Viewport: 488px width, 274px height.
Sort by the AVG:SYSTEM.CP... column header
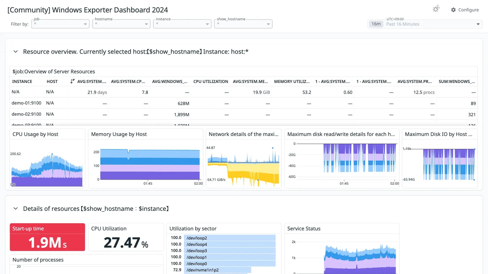(x=128, y=81)
